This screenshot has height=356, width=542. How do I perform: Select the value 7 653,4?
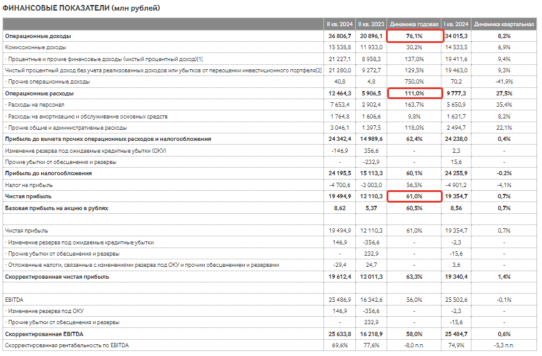(340, 105)
